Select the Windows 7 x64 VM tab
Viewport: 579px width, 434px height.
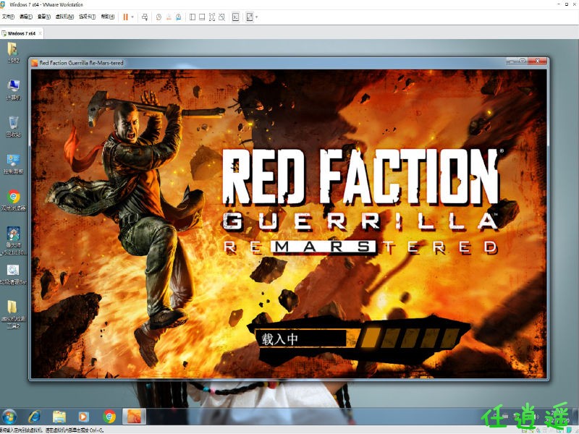22,33
